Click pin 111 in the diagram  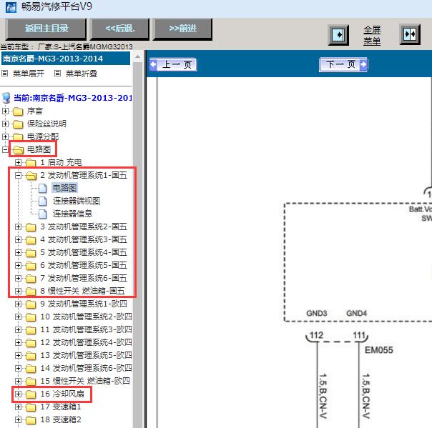click(x=359, y=335)
